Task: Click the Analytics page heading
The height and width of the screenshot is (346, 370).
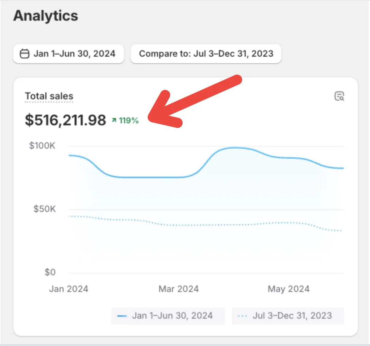Action: pyautogui.click(x=46, y=16)
